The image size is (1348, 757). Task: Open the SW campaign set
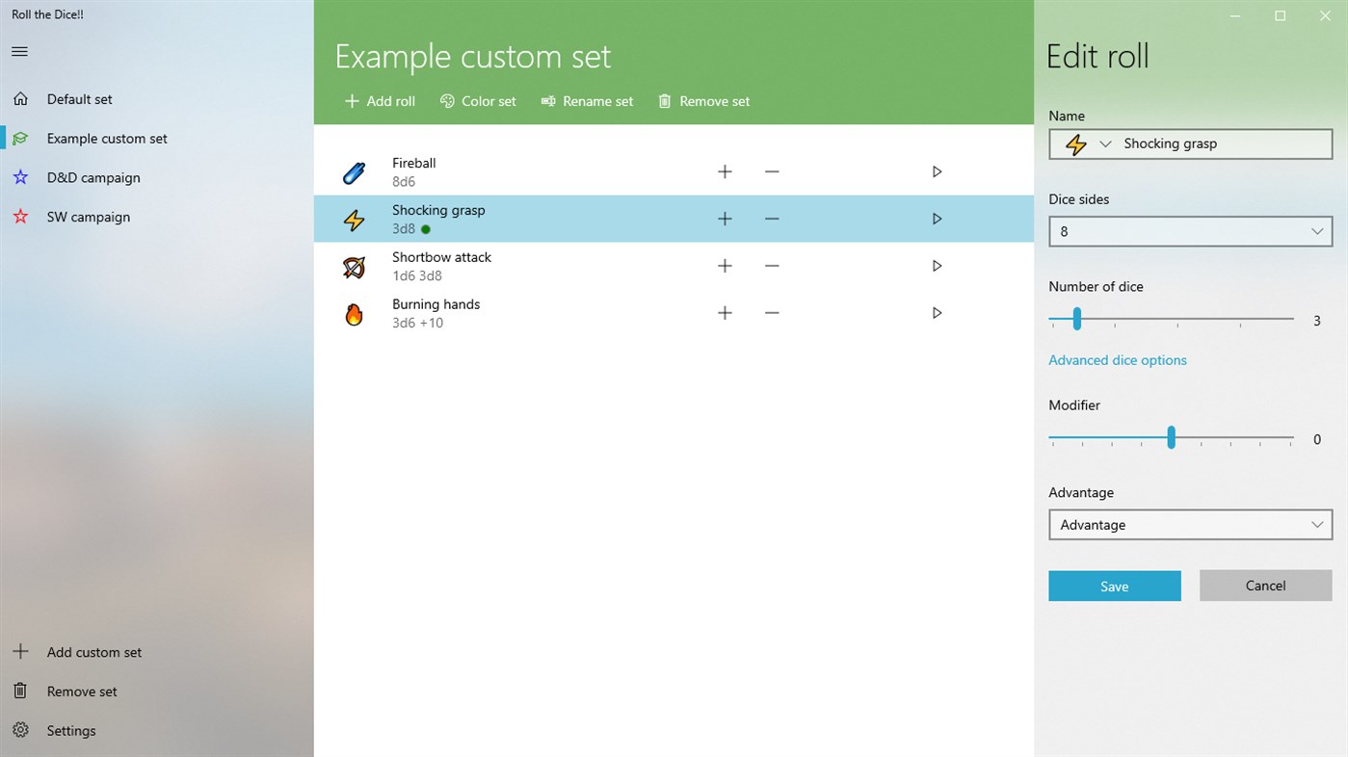click(x=88, y=218)
